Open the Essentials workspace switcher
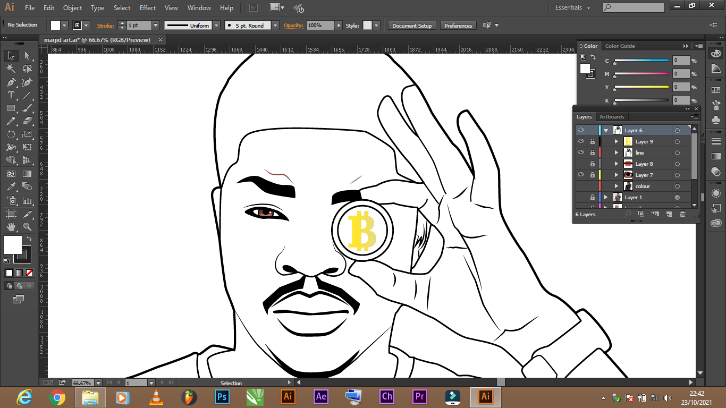The height and width of the screenshot is (408, 726). click(x=573, y=7)
